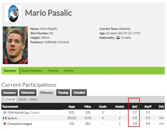Select the Overall filter option
The image size is (167, 131).
pos(10,99)
